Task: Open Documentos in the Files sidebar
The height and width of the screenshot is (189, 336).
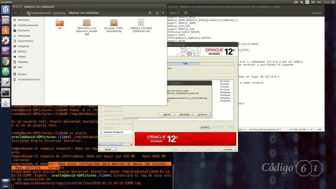Action: pos(25,41)
